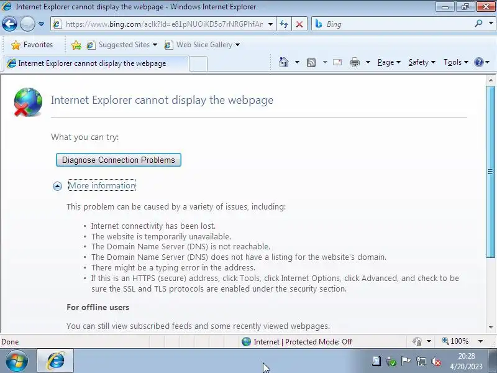Click Add to Favorites Bar star icon
497x373 pixels.
[76, 45]
